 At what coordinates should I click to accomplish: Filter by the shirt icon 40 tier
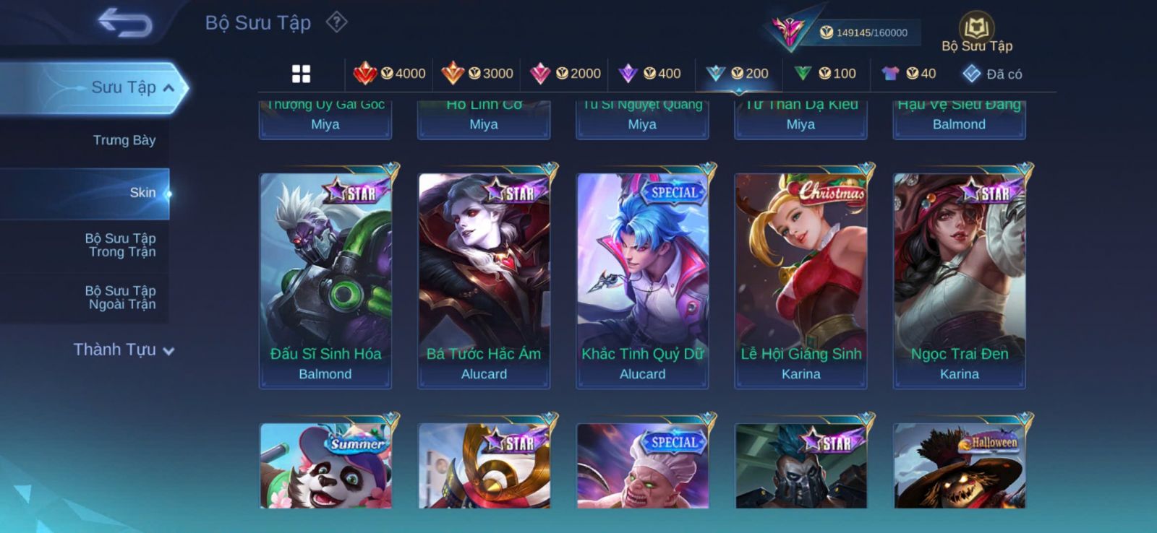[908, 73]
